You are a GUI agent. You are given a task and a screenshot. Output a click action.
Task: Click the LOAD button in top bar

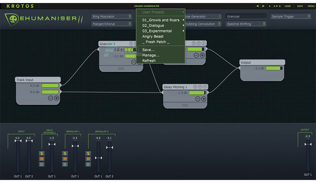[288, 6]
